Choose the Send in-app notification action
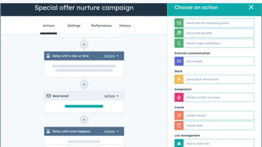The image size is (262, 147). pyautogui.click(x=214, y=43)
